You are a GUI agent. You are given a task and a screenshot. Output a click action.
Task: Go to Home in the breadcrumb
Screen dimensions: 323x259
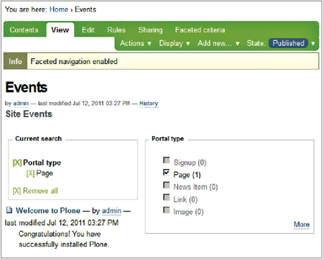pos(59,9)
